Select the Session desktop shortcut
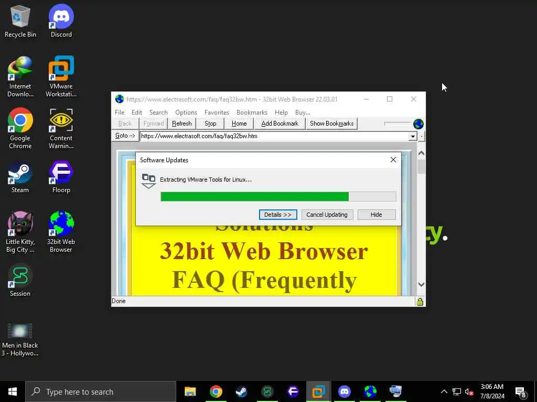Image resolution: width=537 pixels, height=402 pixels. pyautogui.click(x=20, y=281)
